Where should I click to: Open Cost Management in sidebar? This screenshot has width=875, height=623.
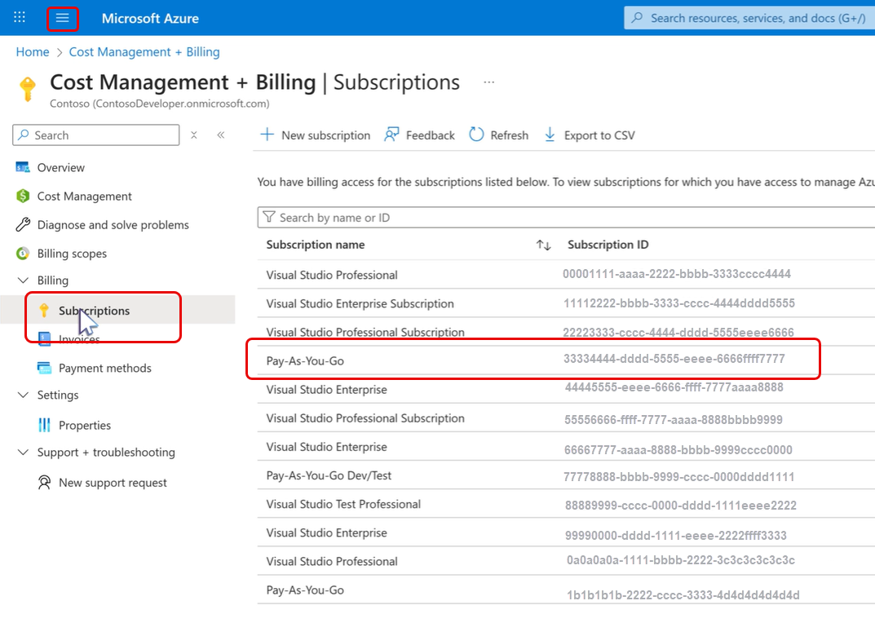84,197
